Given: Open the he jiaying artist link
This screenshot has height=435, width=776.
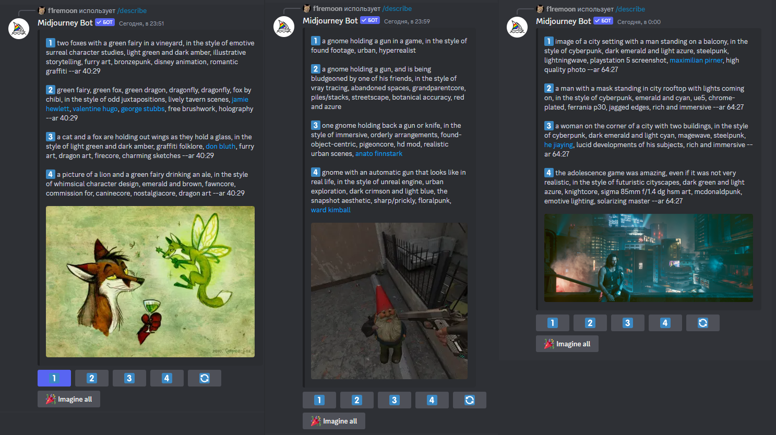Looking at the screenshot, I should click(558, 145).
